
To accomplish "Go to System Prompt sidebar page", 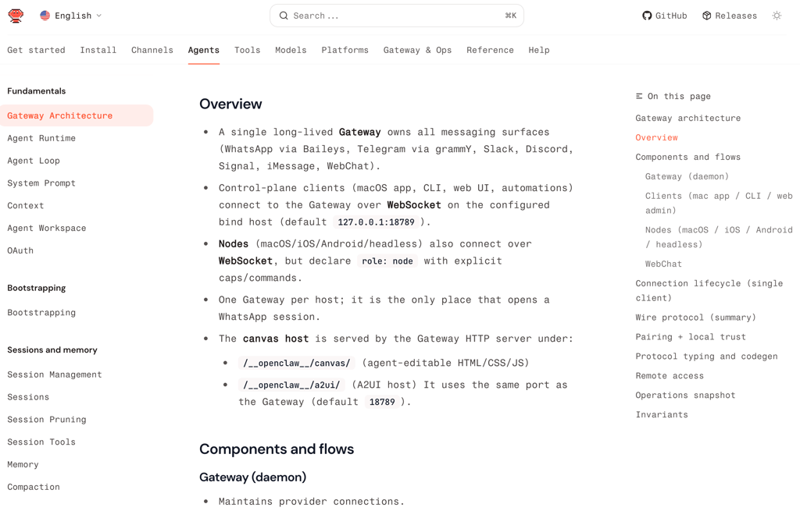I will tap(41, 183).
